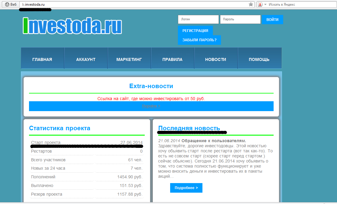Open the ПОМОЩЬ help menu item
The image size is (337, 204).
tap(259, 59)
